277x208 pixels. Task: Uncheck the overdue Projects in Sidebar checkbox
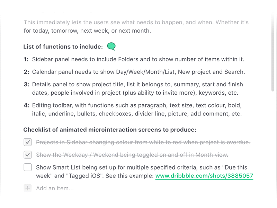click(x=28, y=142)
